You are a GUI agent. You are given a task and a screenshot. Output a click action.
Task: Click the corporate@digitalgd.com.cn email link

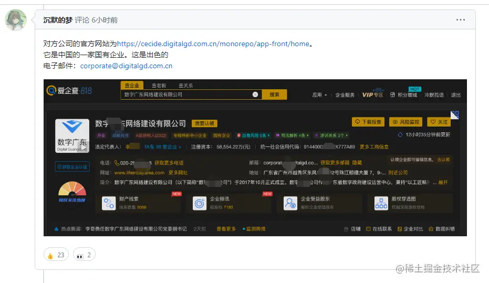tap(126, 66)
